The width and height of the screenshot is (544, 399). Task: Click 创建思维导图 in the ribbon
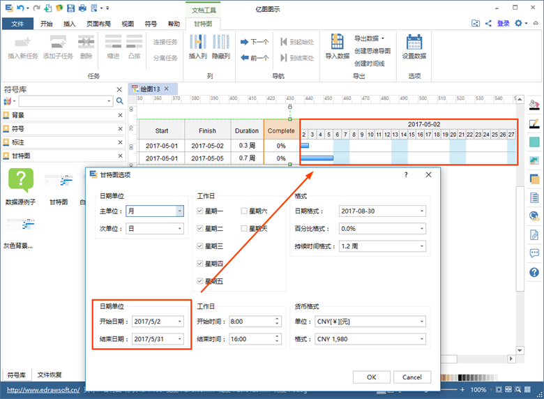click(x=372, y=51)
